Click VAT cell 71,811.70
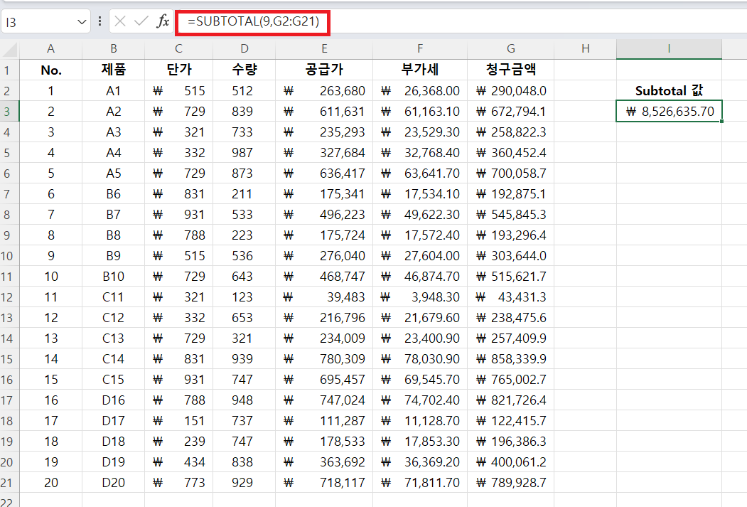The width and height of the screenshot is (747, 507). [x=420, y=483]
